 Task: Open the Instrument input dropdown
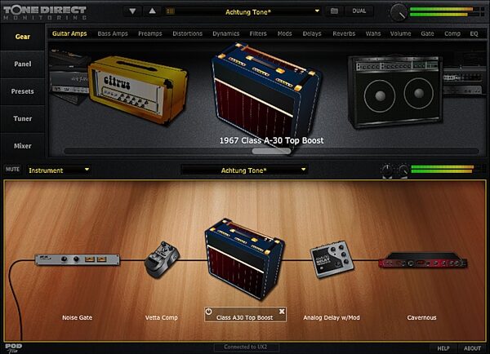point(59,170)
